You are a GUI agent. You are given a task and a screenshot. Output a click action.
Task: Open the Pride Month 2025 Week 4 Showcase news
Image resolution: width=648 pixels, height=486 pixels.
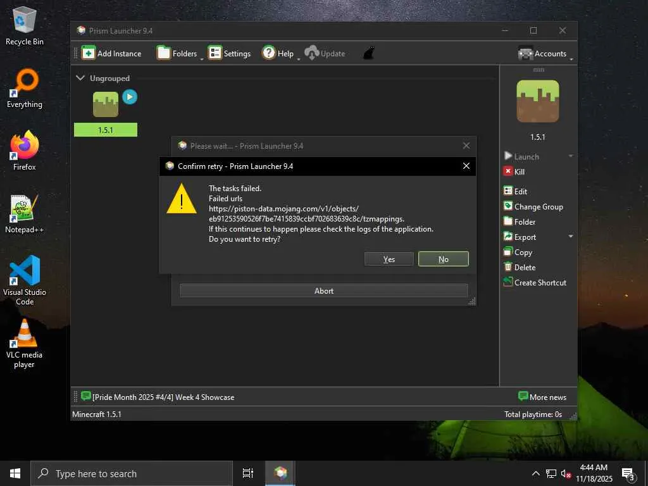pyautogui.click(x=158, y=397)
